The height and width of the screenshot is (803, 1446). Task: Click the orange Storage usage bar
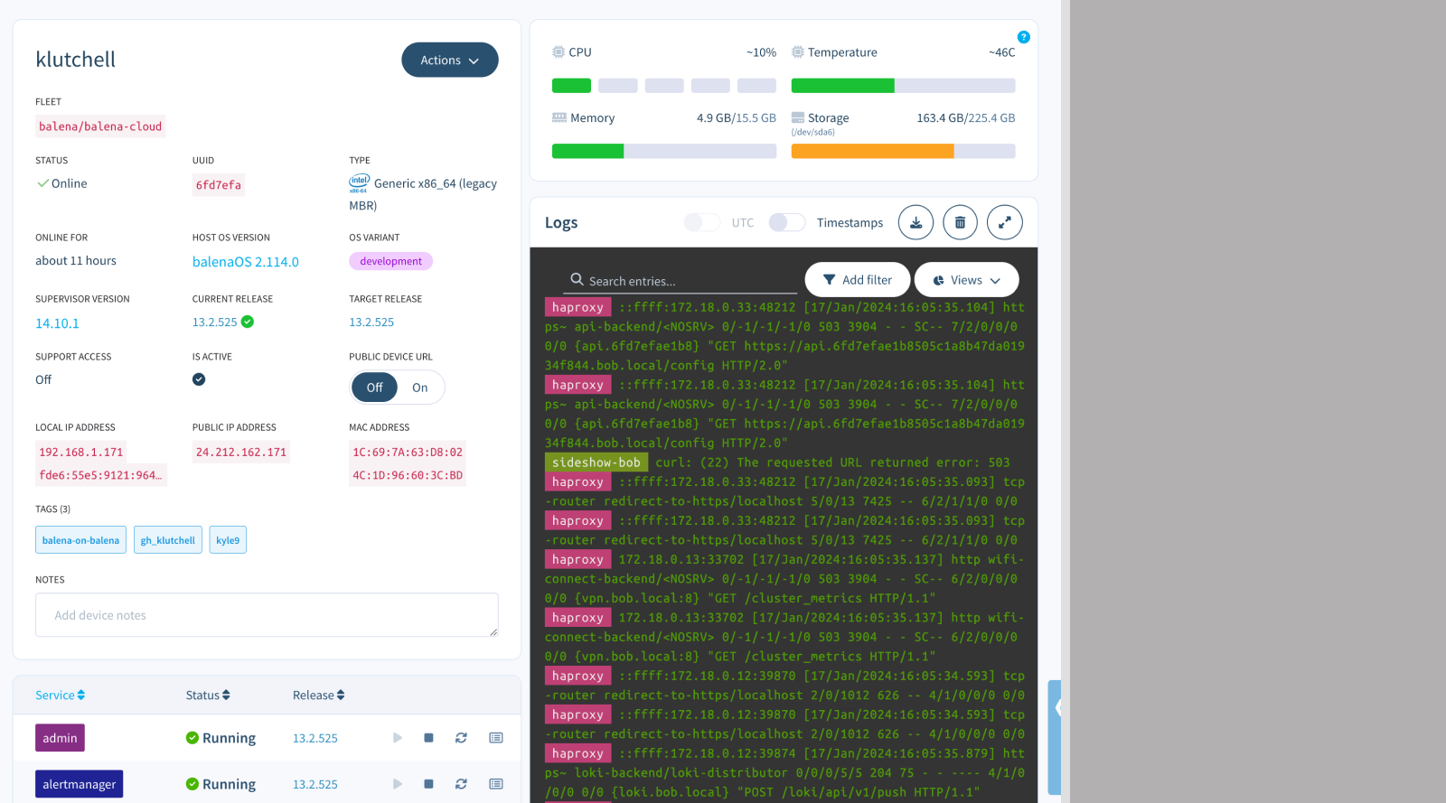[903, 151]
